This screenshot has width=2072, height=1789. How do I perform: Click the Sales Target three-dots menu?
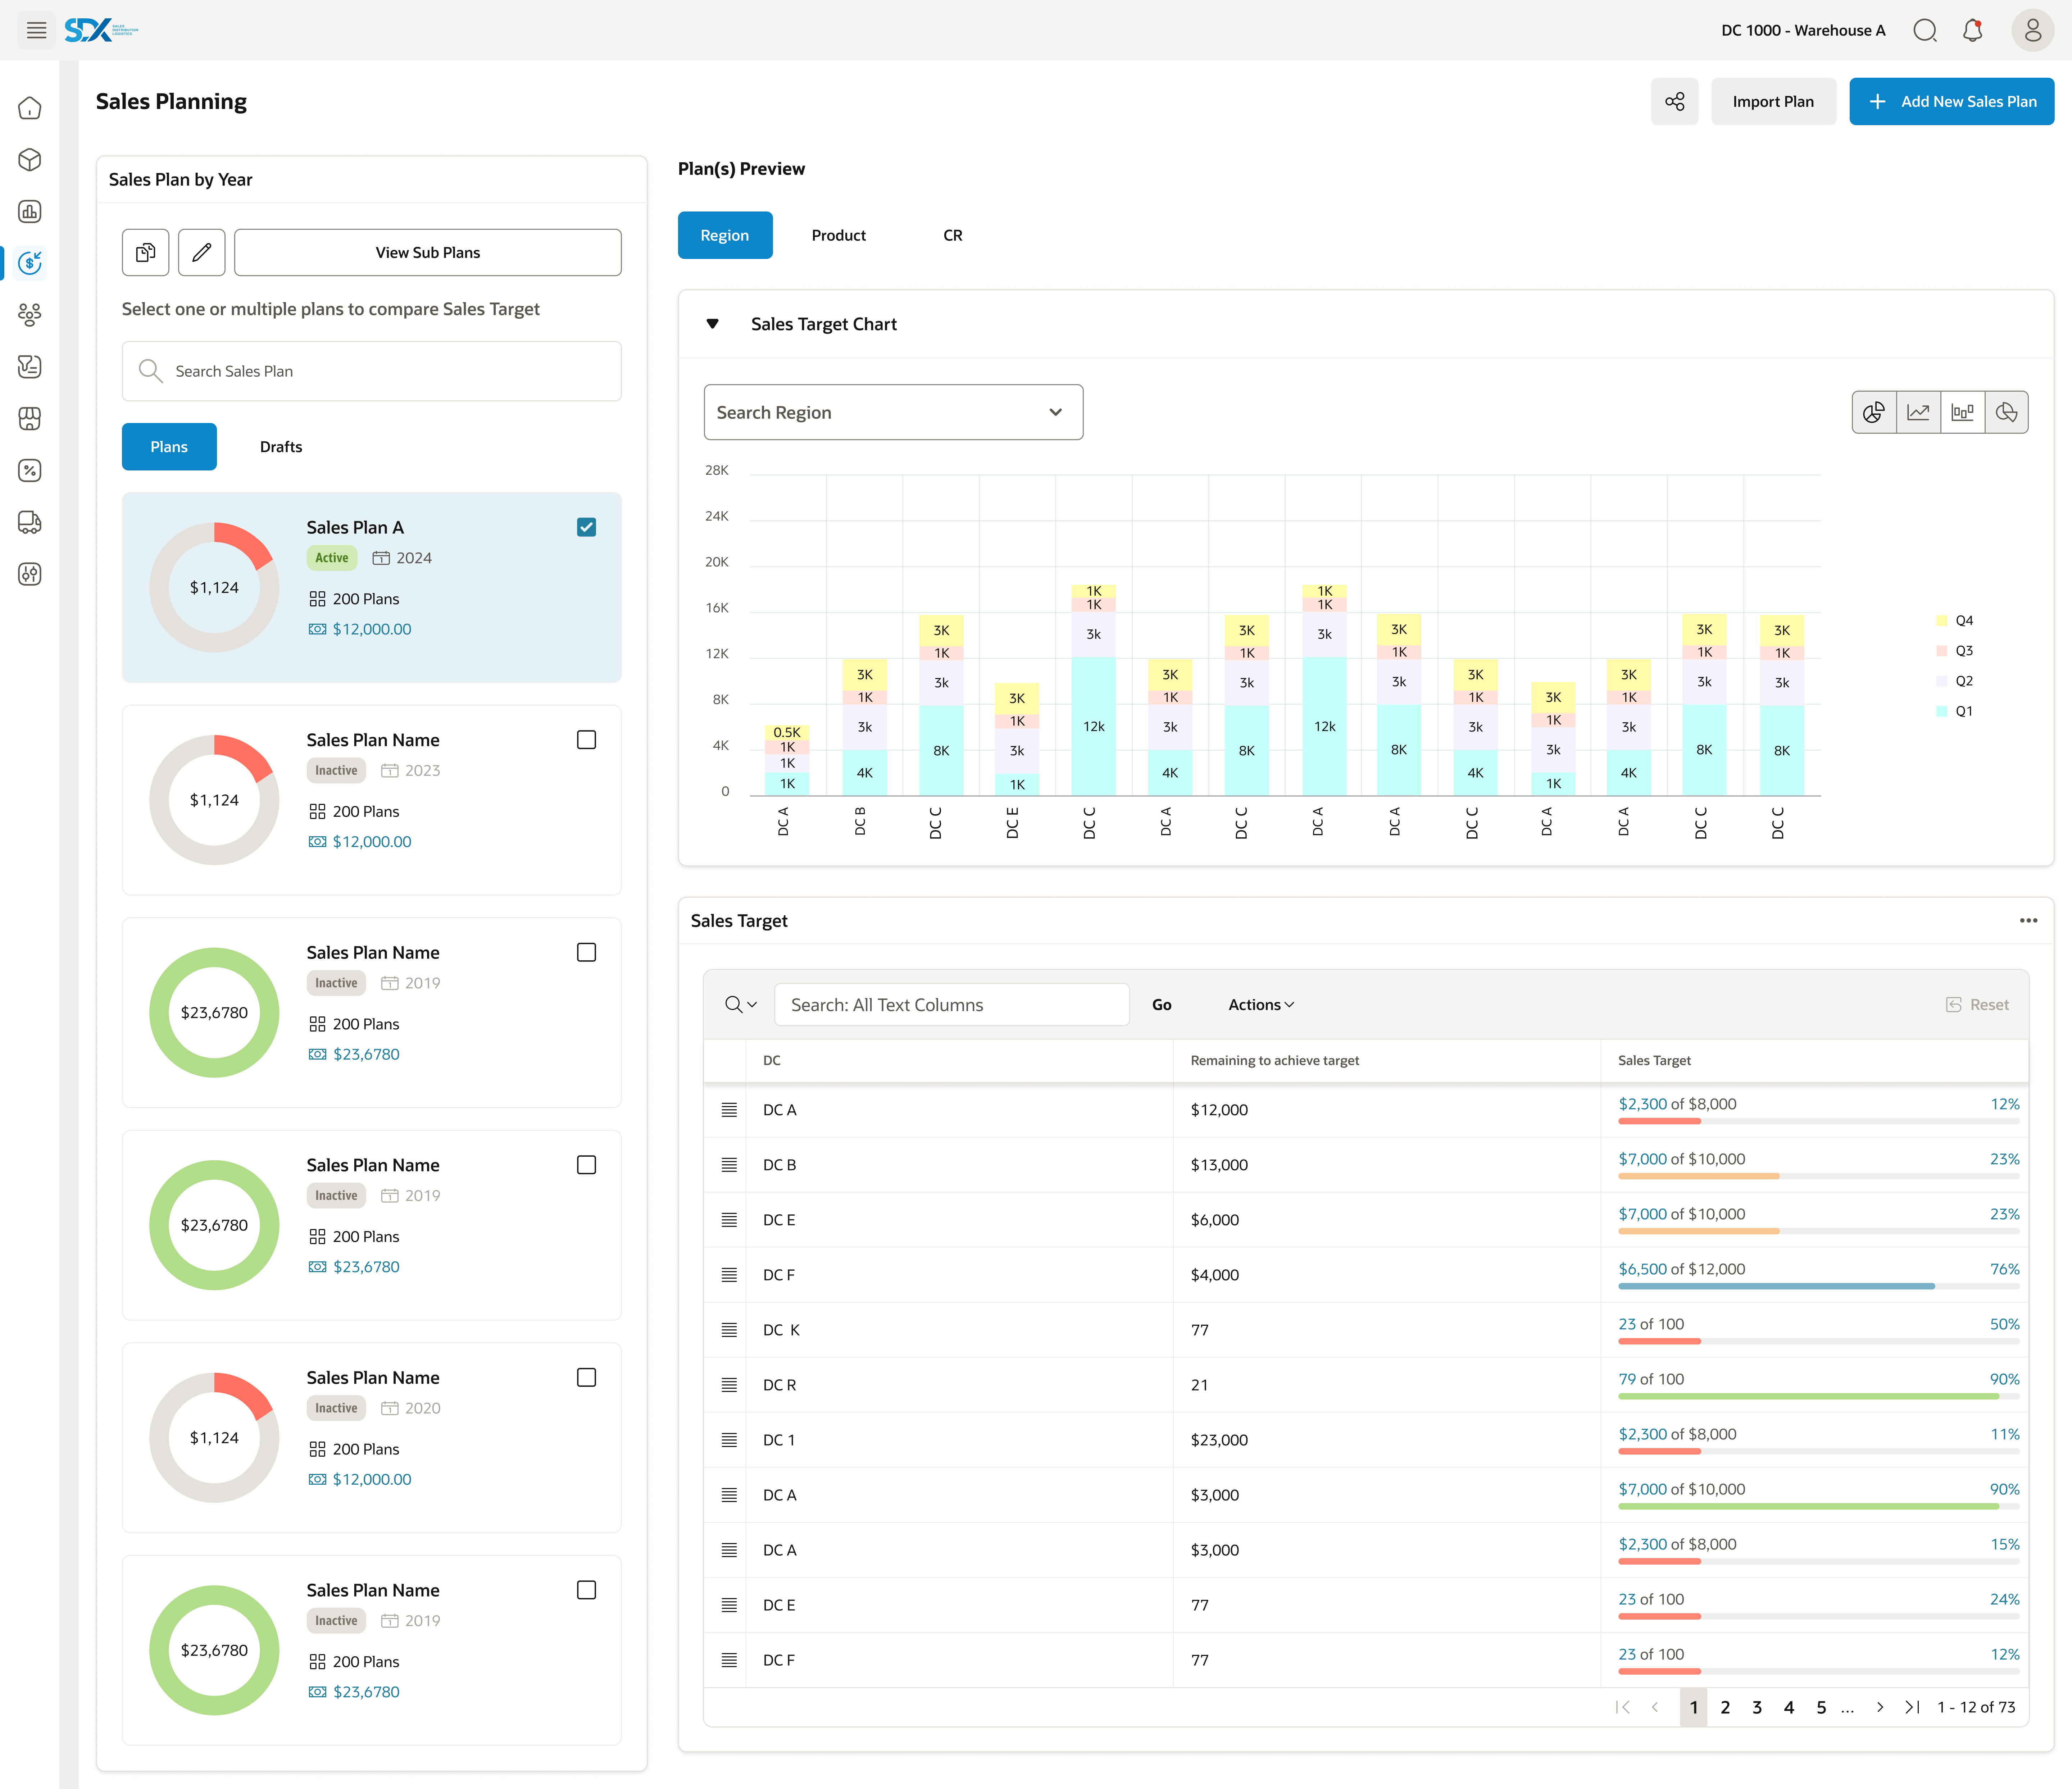pyautogui.click(x=2028, y=920)
